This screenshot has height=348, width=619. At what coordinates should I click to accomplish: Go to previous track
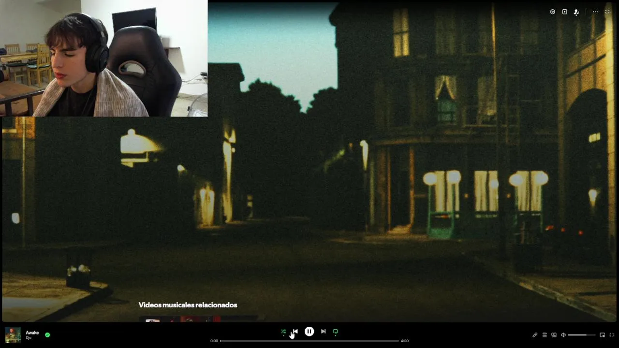click(x=295, y=332)
